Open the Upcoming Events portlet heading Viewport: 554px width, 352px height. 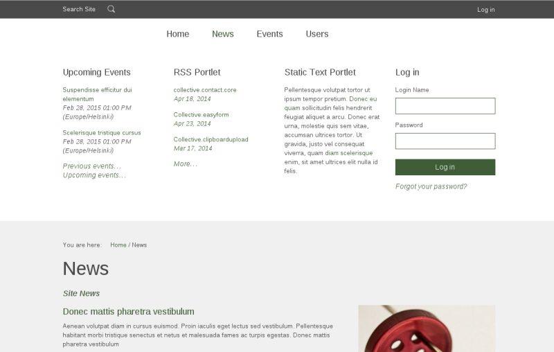click(96, 72)
